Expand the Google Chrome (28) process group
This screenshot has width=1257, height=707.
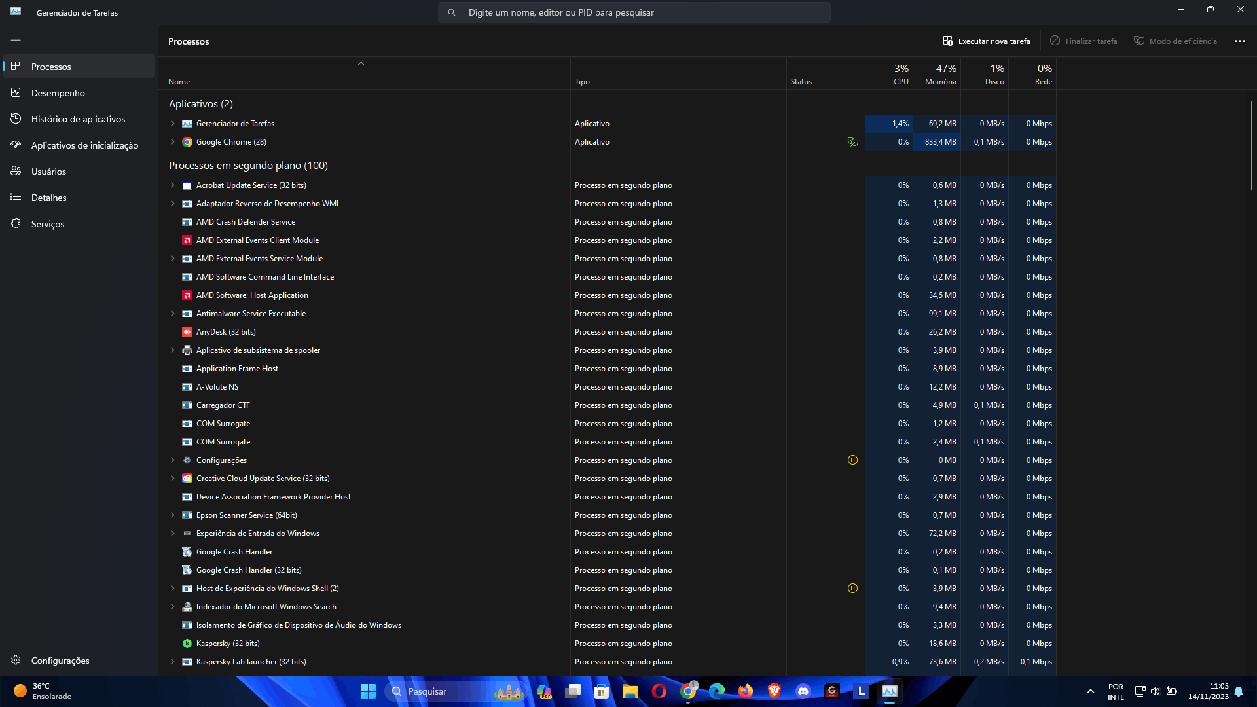point(173,142)
